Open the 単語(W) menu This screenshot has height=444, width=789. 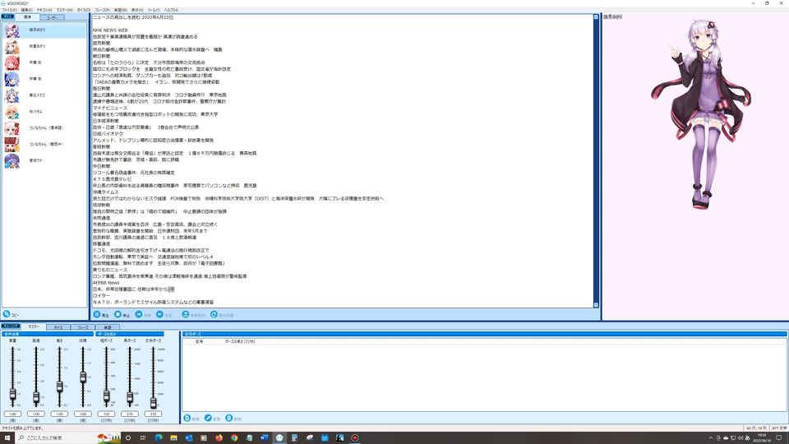point(121,10)
